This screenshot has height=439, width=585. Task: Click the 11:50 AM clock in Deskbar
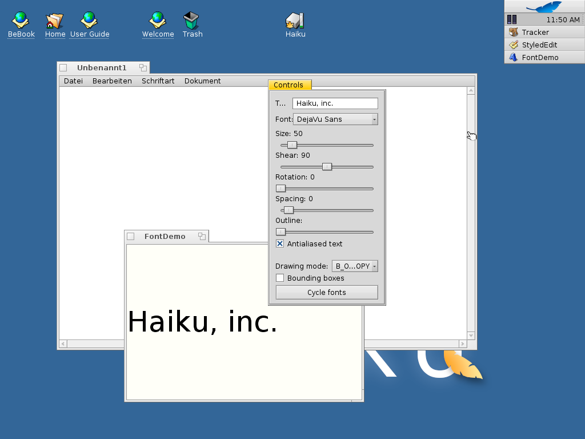[563, 20]
